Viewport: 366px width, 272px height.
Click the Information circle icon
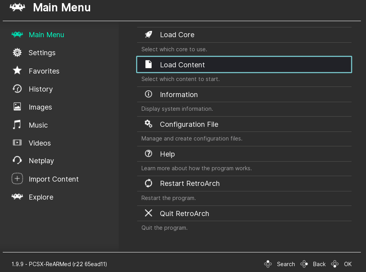coord(149,94)
